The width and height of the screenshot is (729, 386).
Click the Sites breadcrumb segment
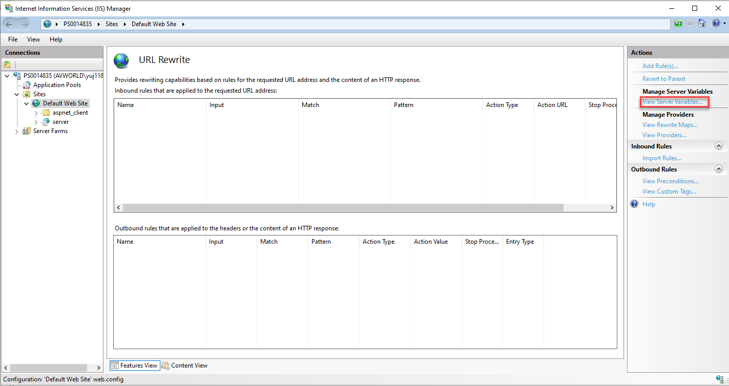pyautogui.click(x=112, y=24)
